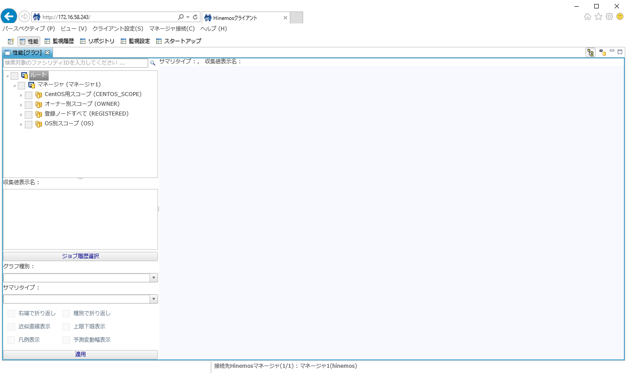Switch to 監視履歴 perspective

[59, 41]
